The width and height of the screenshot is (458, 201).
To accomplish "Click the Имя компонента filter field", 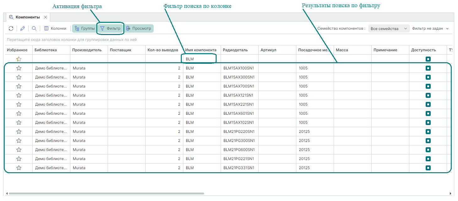I will (x=199, y=59).
